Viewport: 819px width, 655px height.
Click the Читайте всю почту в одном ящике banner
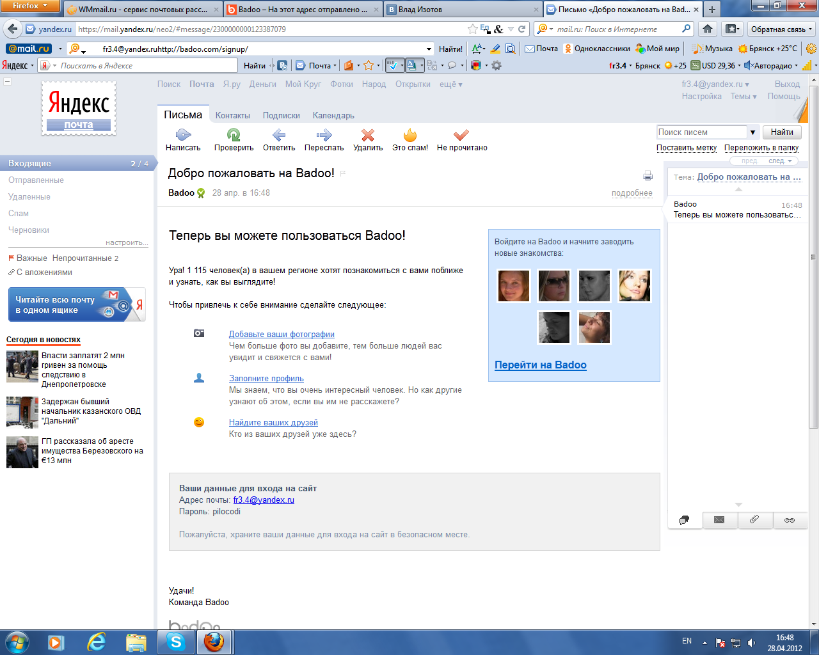tap(77, 304)
